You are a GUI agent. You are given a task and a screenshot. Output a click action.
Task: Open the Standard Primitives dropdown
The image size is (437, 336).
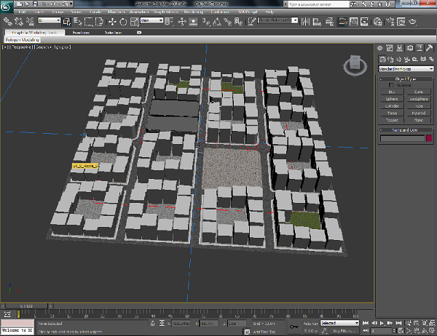coord(406,68)
